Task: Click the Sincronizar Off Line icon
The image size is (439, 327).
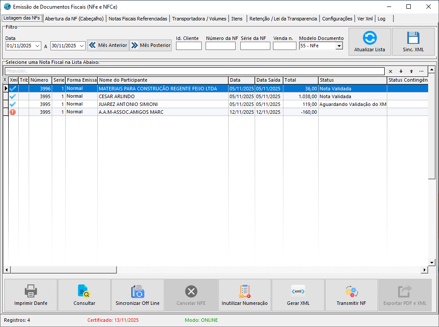Action: 137,291
